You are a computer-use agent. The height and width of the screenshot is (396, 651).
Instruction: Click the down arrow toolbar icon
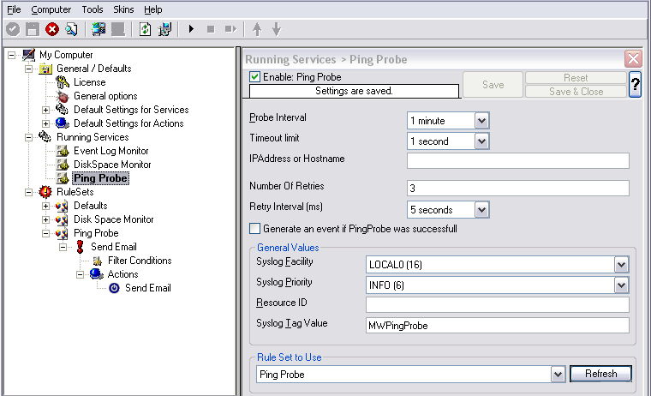coord(277,29)
